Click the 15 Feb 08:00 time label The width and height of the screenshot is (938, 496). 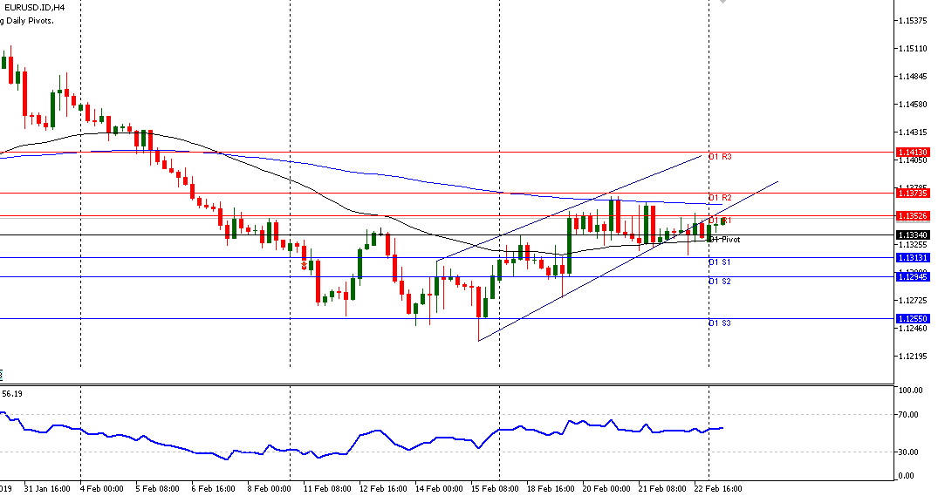(495, 489)
